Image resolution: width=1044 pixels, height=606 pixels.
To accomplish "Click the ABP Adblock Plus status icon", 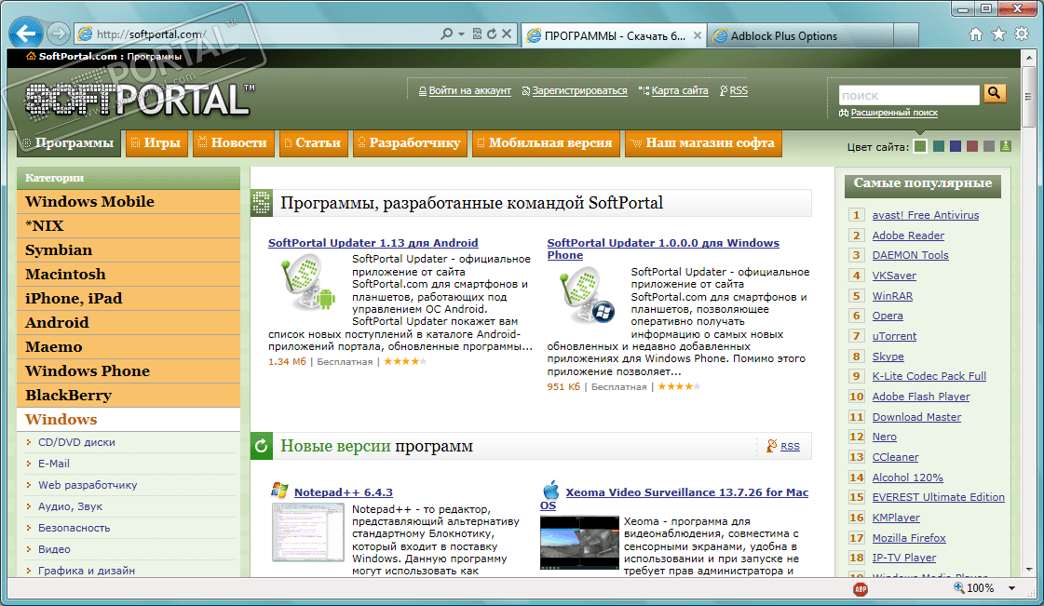I will [861, 588].
